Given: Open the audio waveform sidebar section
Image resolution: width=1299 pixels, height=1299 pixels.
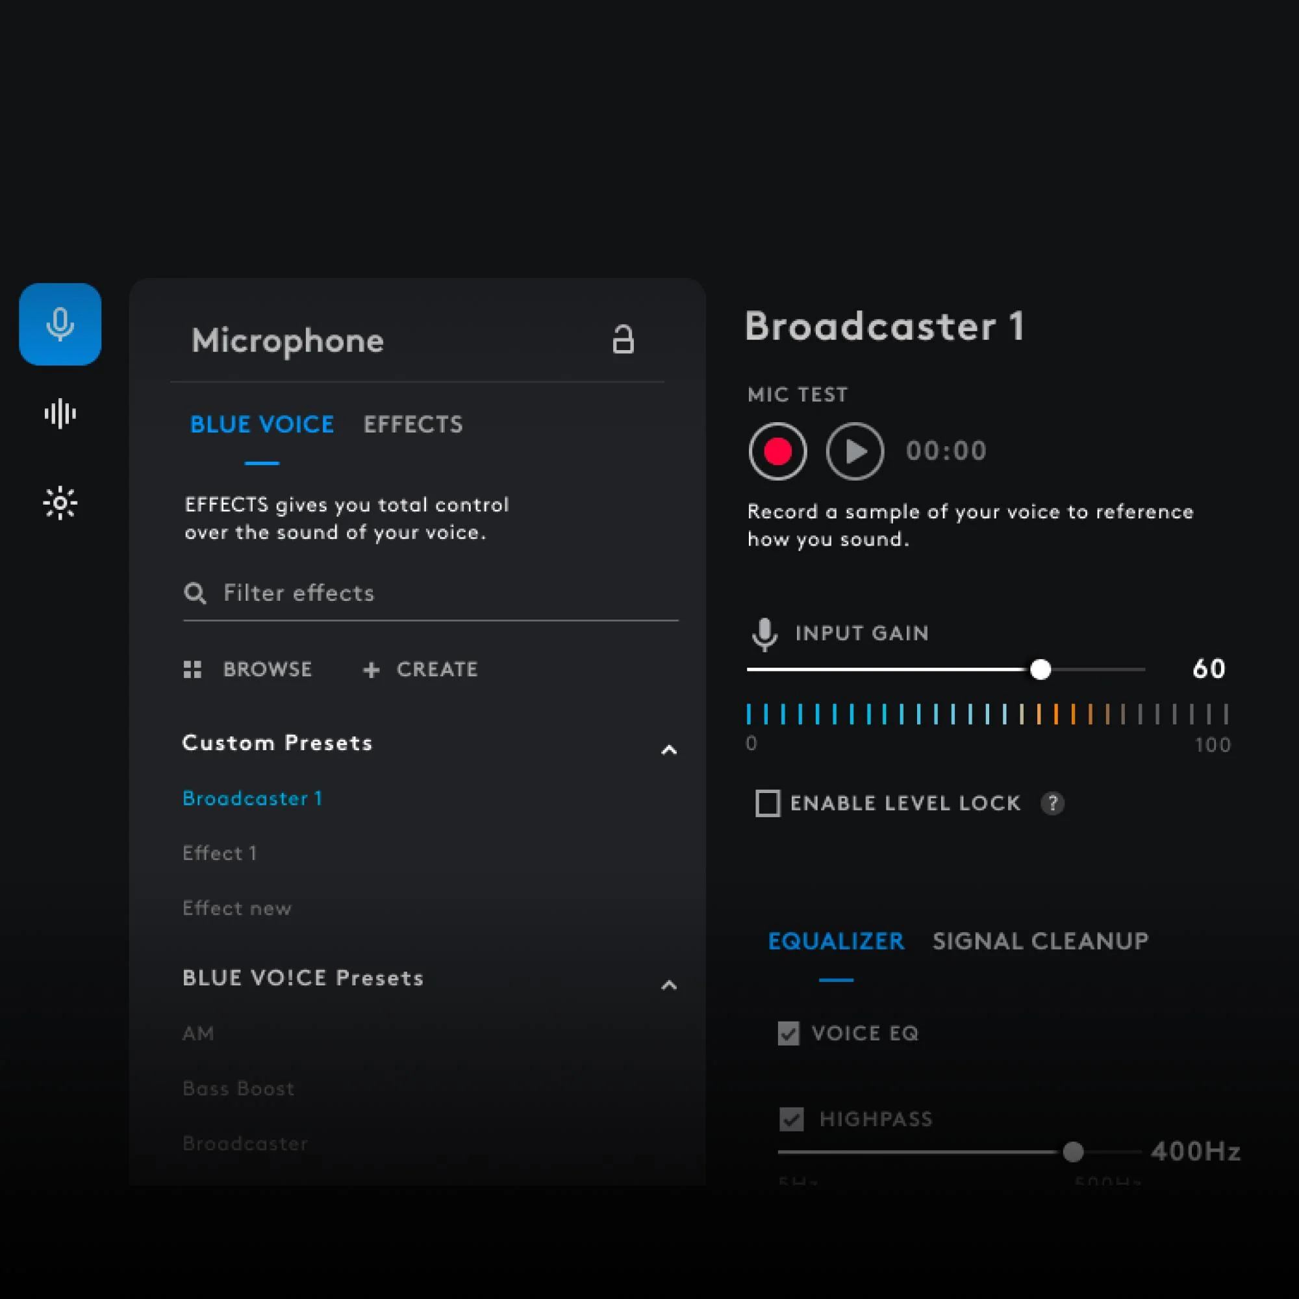Looking at the screenshot, I should (60, 414).
